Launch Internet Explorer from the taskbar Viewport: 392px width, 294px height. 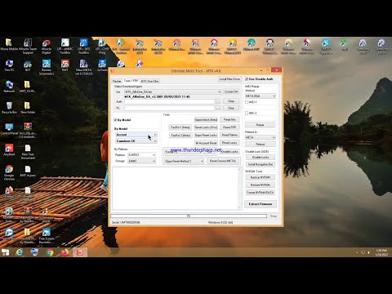click(x=20, y=252)
